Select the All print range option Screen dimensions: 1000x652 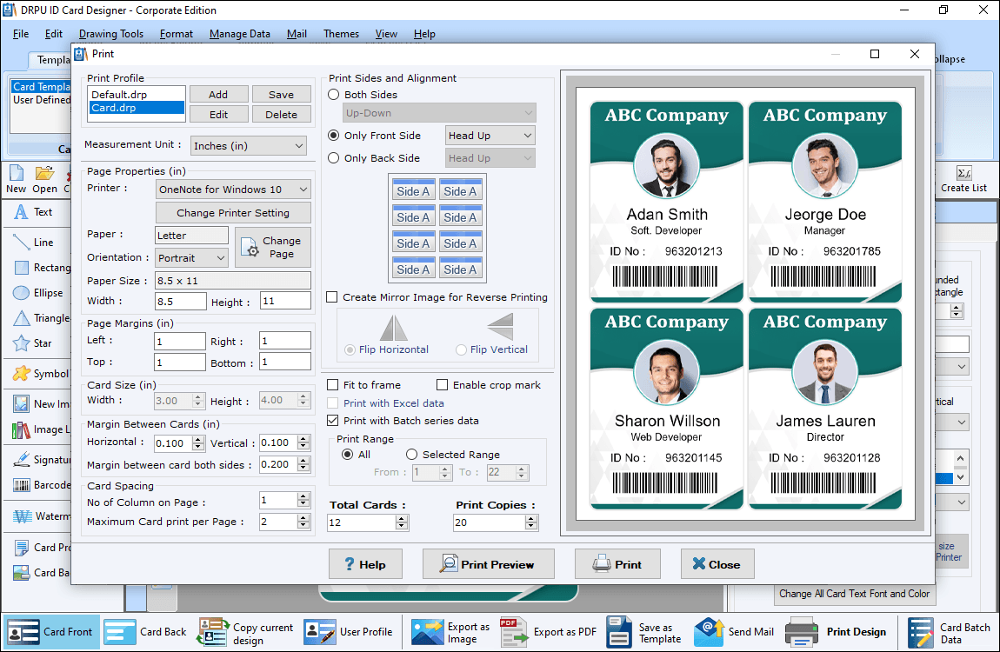coord(348,455)
